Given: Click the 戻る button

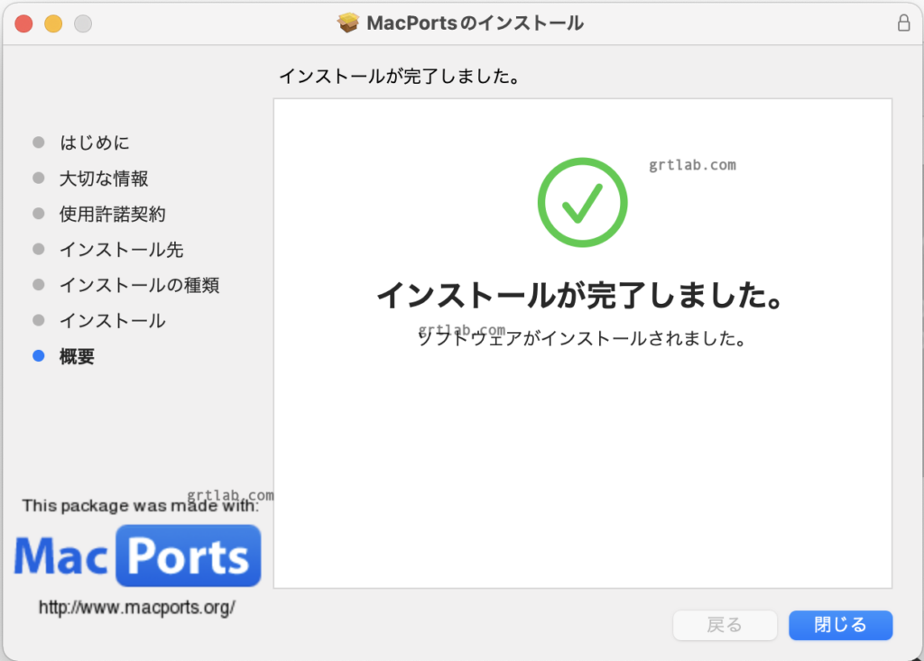Looking at the screenshot, I should [725, 625].
